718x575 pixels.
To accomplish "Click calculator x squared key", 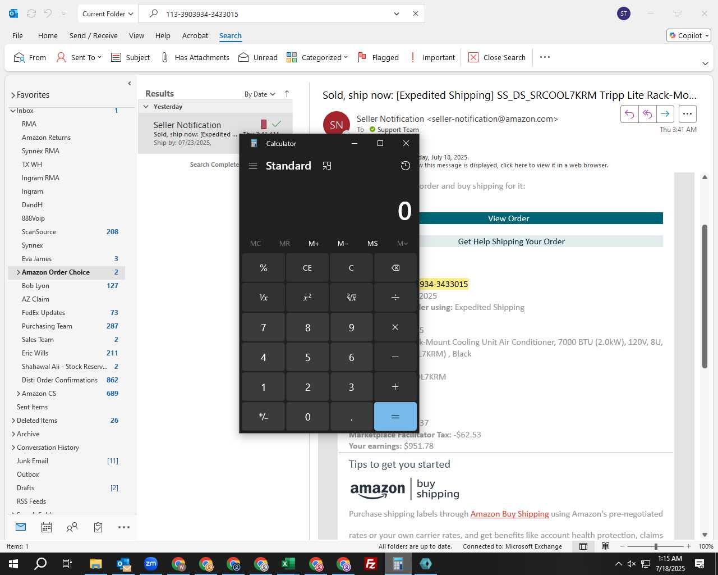I will [307, 298].
